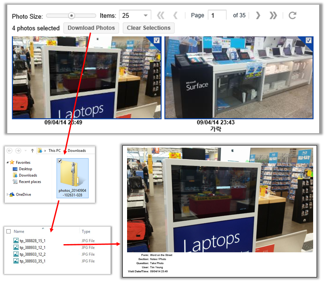Select file tp_388933_35_1 by name

click(x=33, y=261)
